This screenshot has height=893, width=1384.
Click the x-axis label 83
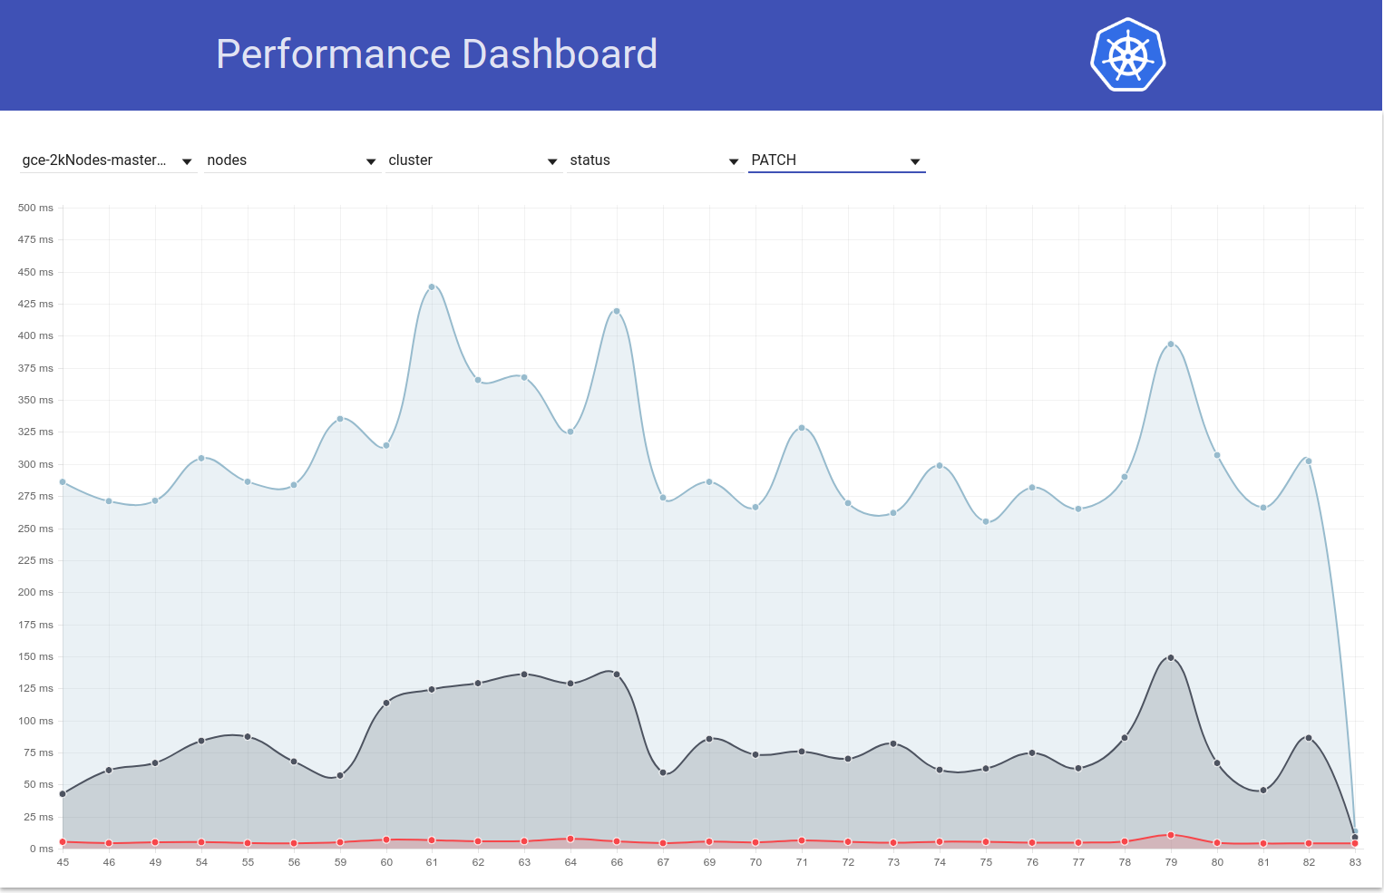(x=1355, y=862)
